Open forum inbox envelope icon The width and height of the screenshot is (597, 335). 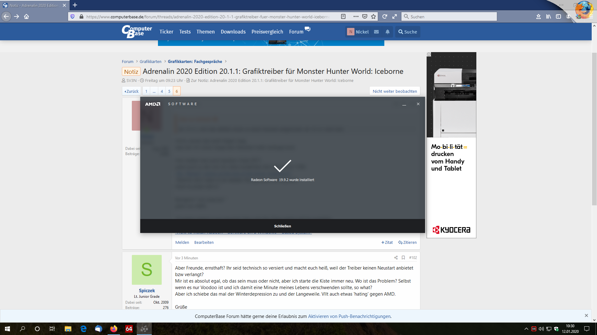(x=376, y=32)
